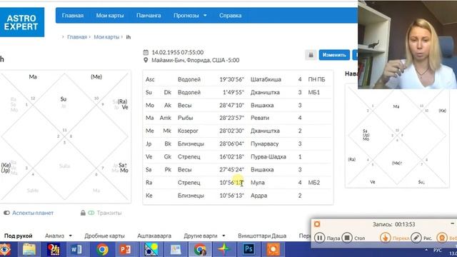Click the Mo row nakshatra Вишакха
457x257 pixels.
point(262,105)
